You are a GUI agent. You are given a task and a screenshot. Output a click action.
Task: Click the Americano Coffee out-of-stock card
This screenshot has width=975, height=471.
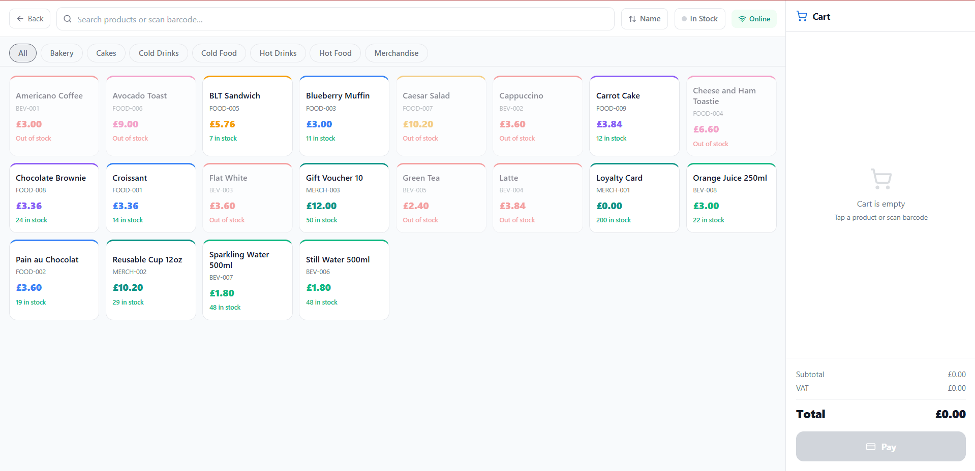coord(54,116)
